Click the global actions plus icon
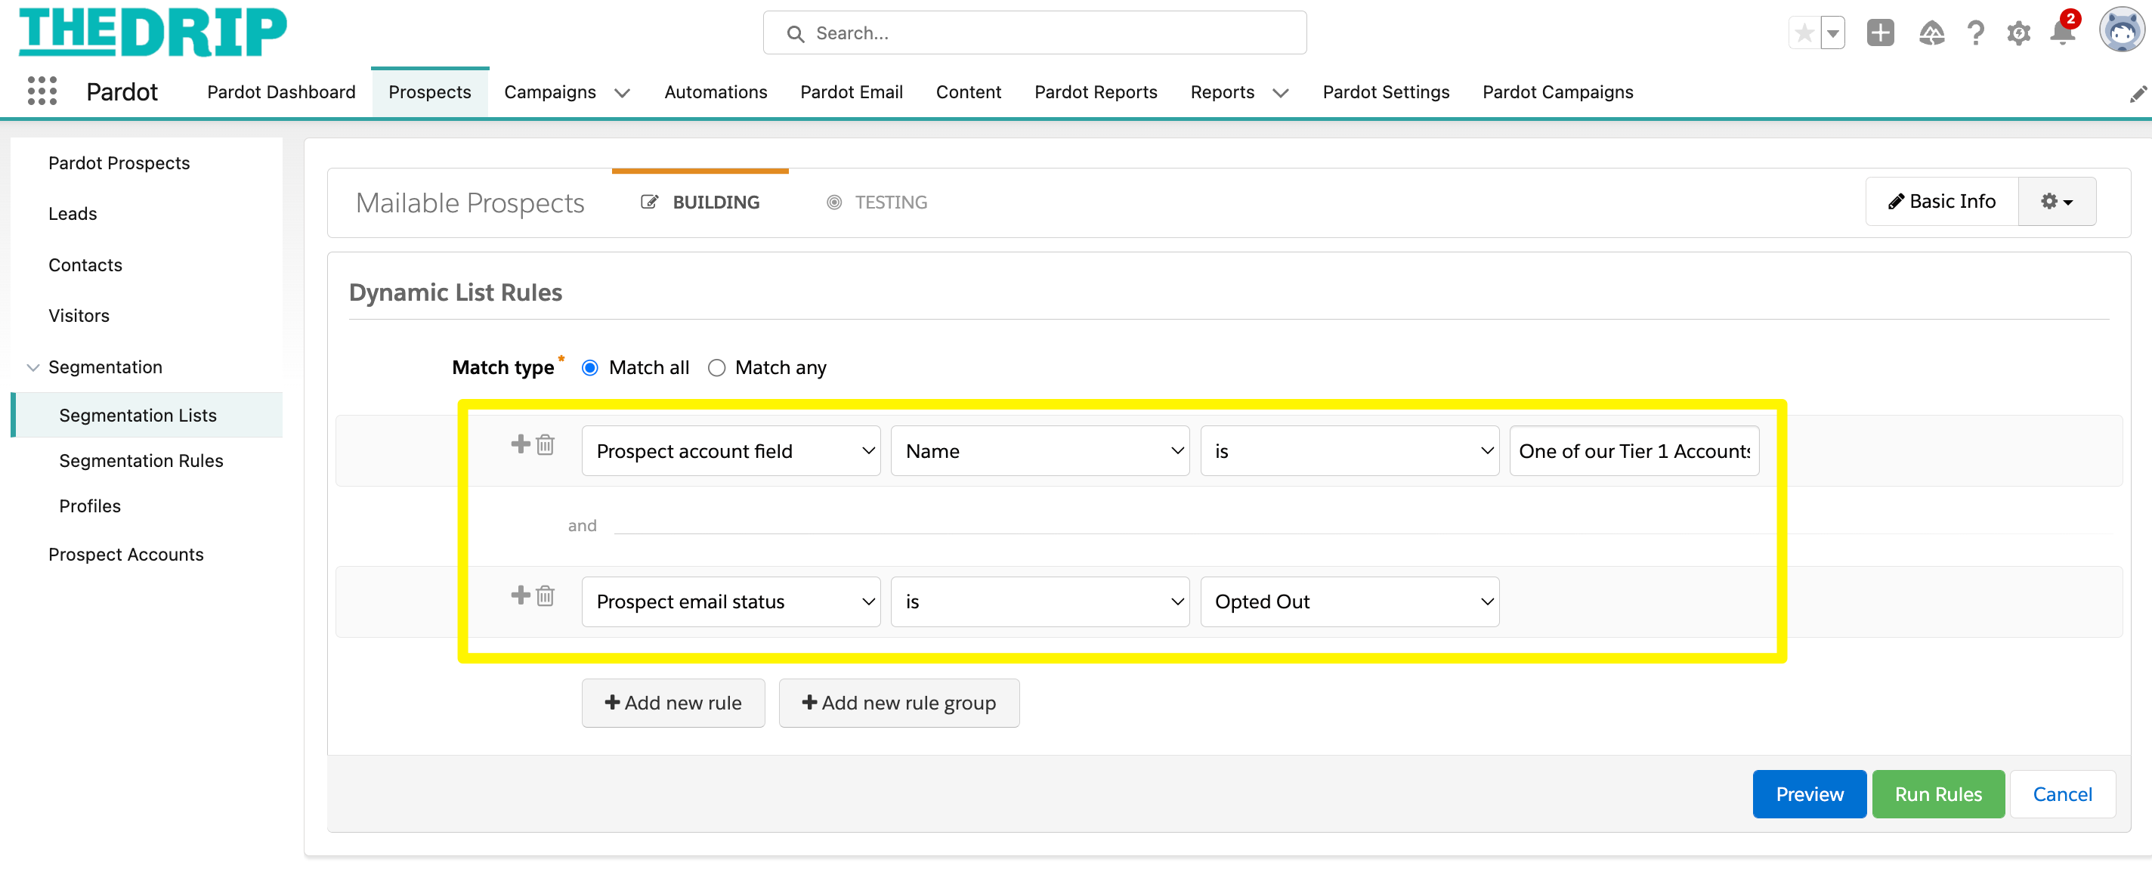2152x872 pixels. coord(1880,32)
